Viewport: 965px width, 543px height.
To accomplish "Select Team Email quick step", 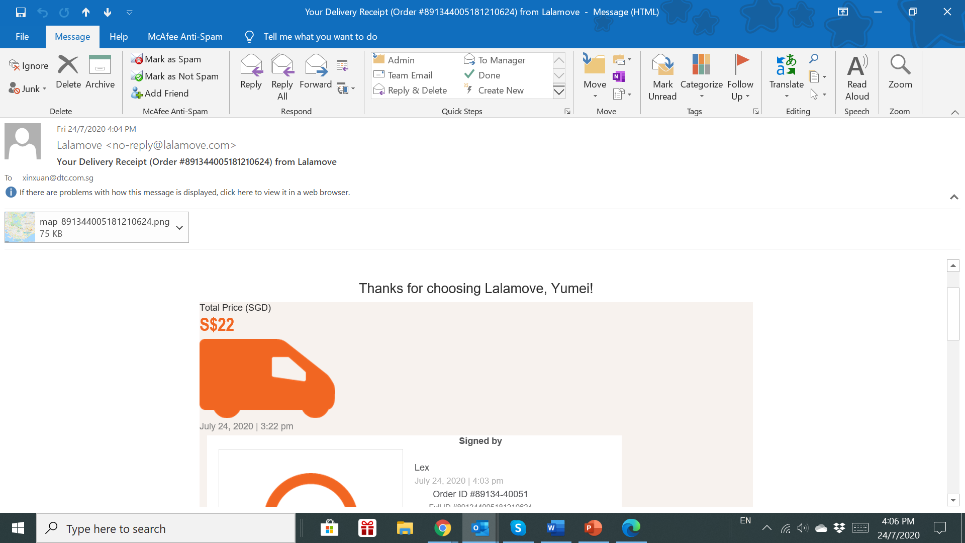I will pos(403,75).
